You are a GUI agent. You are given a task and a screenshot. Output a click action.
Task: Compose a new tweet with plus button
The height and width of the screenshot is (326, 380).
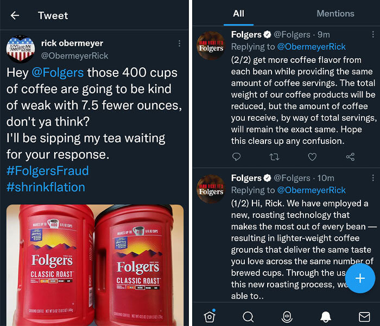(x=360, y=278)
